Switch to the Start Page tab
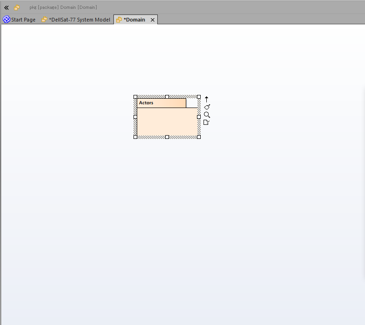This screenshot has height=325, width=365. click(19, 20)
